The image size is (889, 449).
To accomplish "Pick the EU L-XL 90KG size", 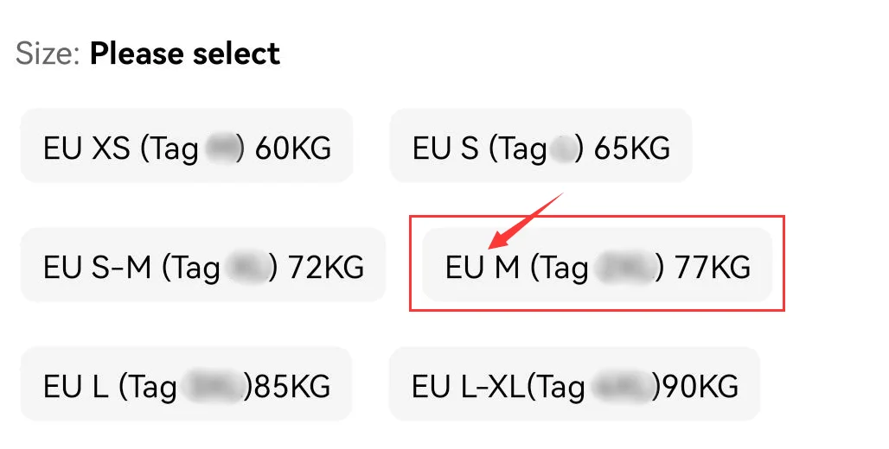I will (x=574, y=385).
